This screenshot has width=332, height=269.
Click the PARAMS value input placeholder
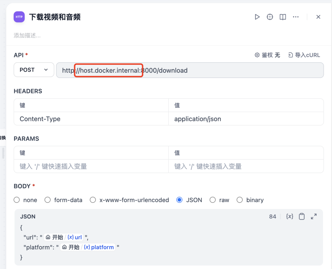click(x=246, y=166)
